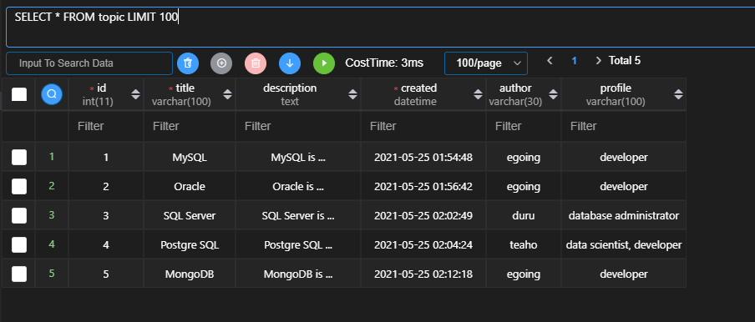Click the 'database administrator' profile cell

[624, 216]
